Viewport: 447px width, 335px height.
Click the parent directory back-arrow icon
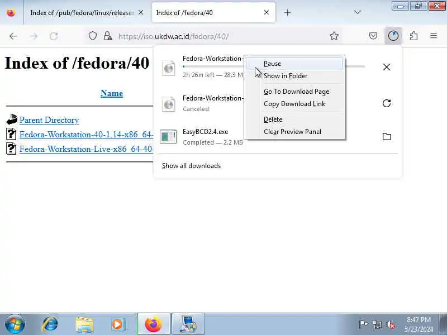[11, 119]
